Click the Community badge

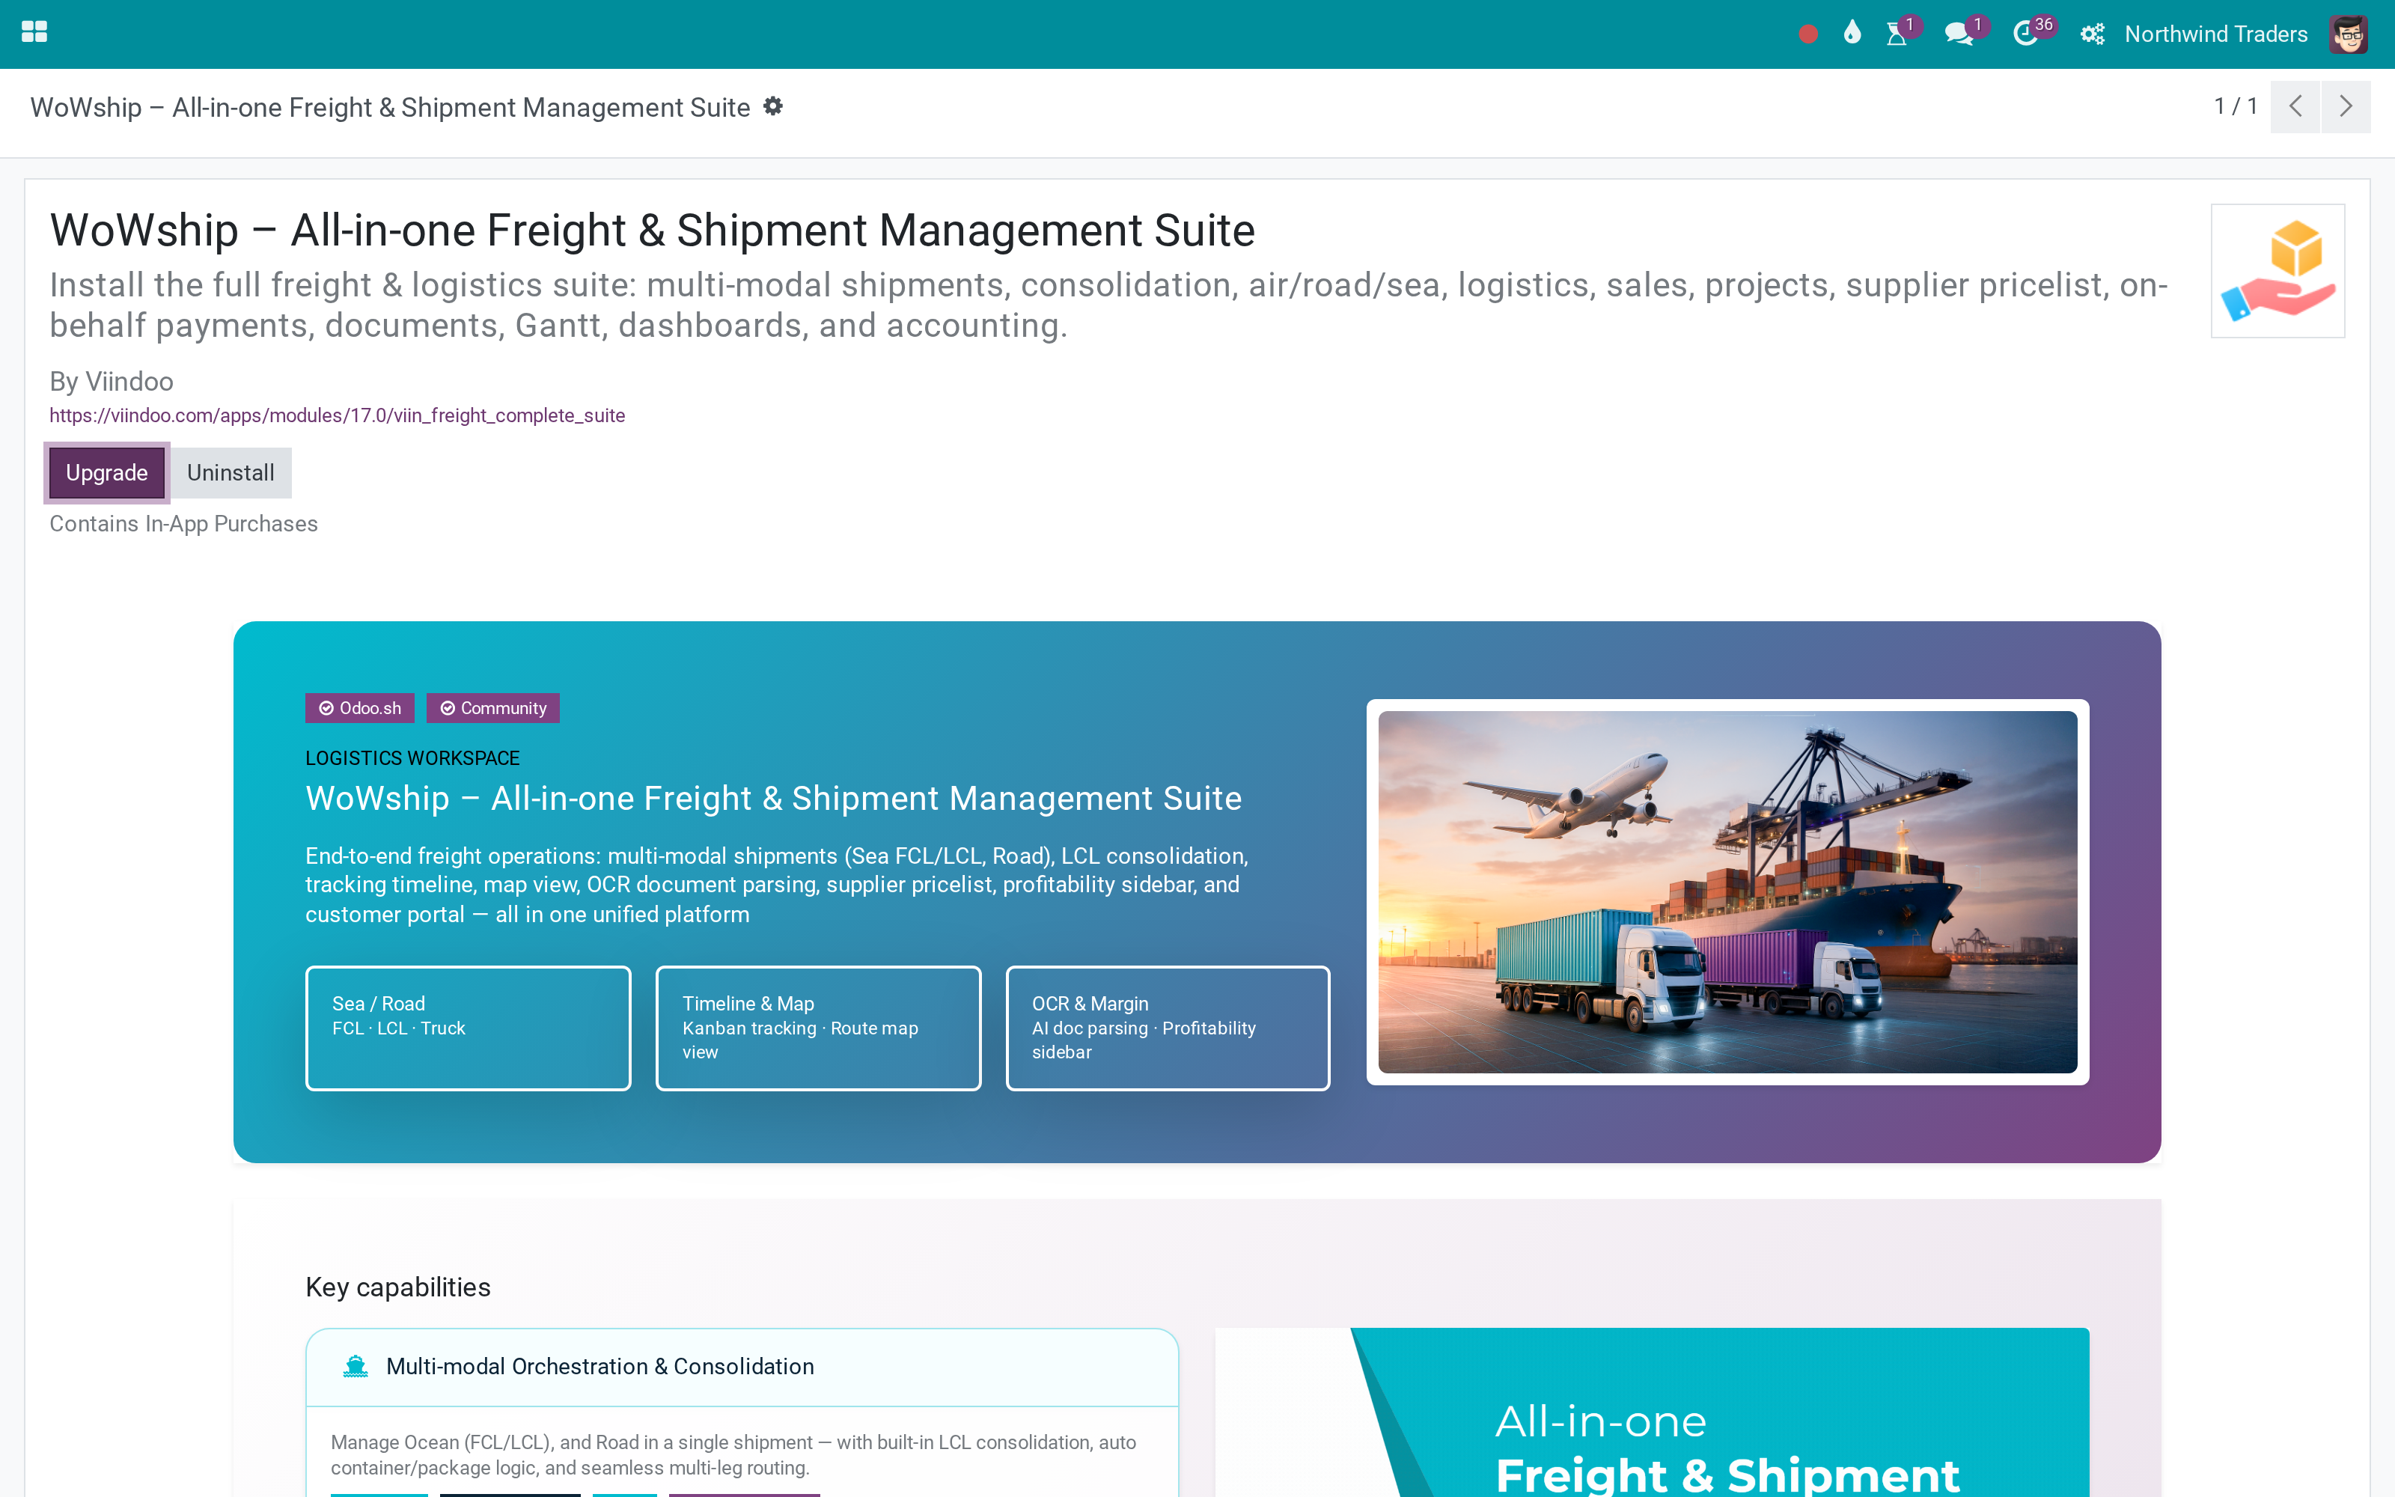point(493,708)
